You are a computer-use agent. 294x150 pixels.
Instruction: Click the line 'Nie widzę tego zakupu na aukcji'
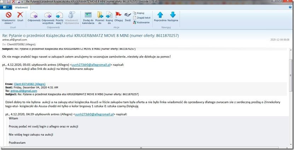pos(31,134)
